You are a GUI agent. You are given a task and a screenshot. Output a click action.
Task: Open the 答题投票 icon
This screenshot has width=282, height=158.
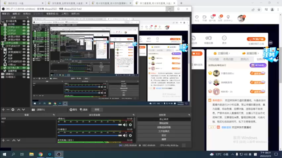coord(209,38)
